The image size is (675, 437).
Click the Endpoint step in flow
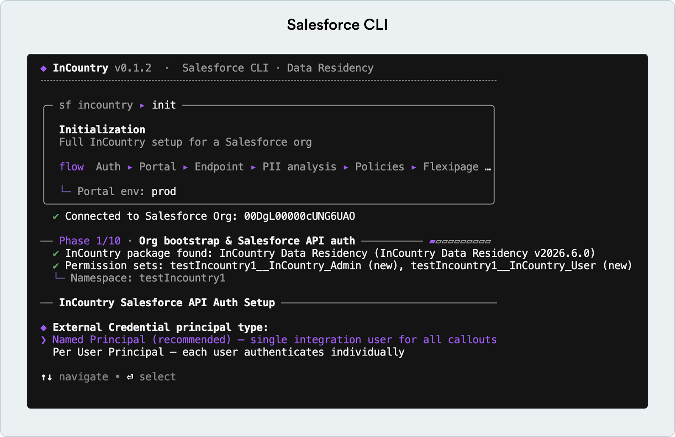(x=219, y=167)
